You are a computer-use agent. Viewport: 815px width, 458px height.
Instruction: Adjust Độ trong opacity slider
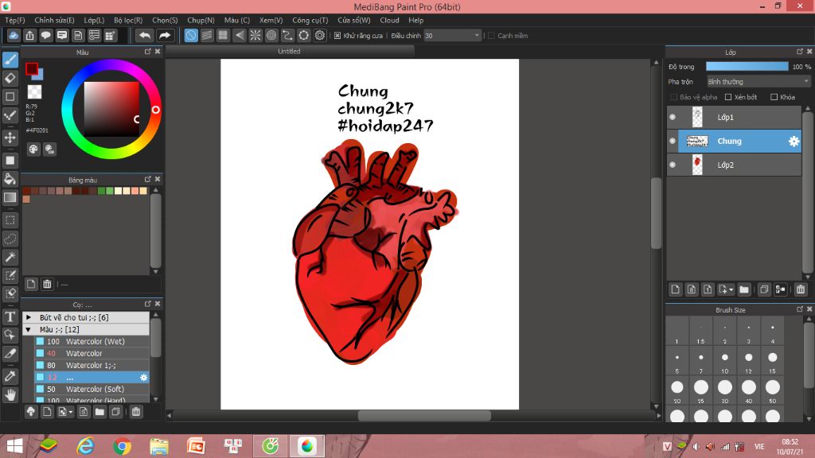tap(747, 67)
